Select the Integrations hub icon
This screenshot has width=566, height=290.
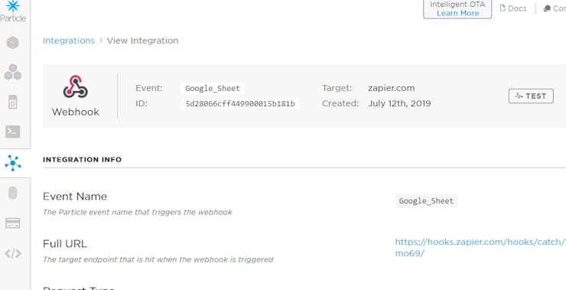(x=13, y=163)
